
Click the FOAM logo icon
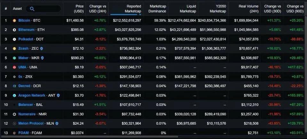click(x=14, y=133)
